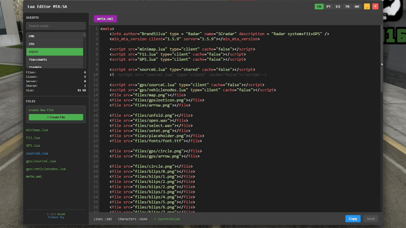Click the yellow minimize editor icon
Screen dimensions: 406x228
[x=366, y=7]
